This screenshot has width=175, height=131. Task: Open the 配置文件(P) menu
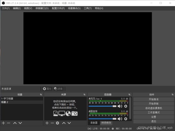pos(58,8)
